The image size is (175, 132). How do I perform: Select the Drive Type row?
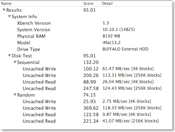pyautogui.click(x=86, y=49)
